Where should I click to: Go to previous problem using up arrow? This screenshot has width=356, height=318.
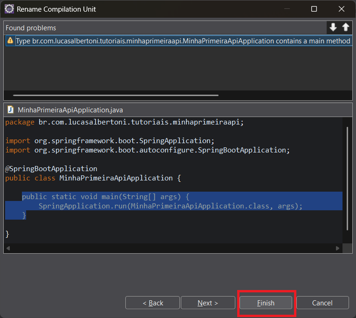pyautogui.click(x=345, y=28)
